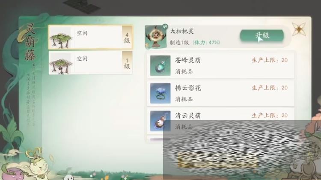Click the 苍峰灵葫 gourd item icon

[x=160, y=65]
